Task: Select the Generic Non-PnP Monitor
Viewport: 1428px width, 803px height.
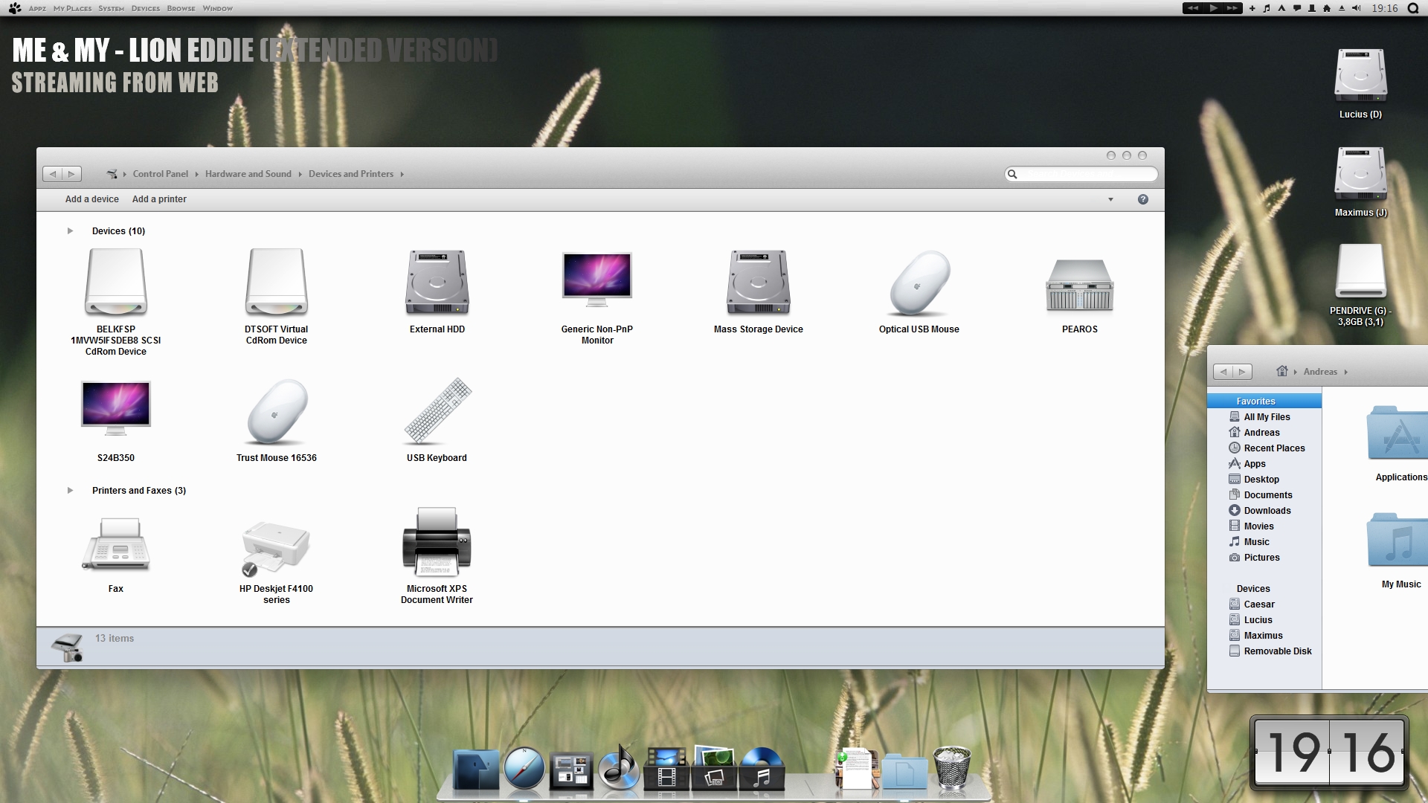Action: tap(597, 280)
